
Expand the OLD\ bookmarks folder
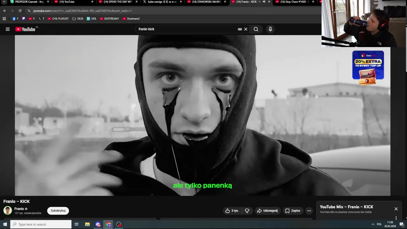[78, 19]
